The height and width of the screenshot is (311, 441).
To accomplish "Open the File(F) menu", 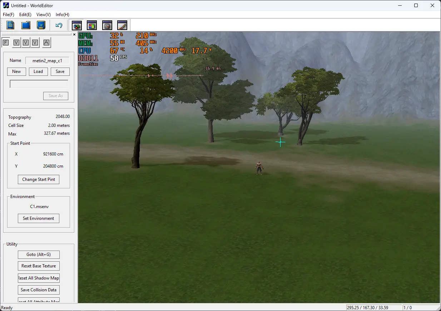I will pos(8,15).
